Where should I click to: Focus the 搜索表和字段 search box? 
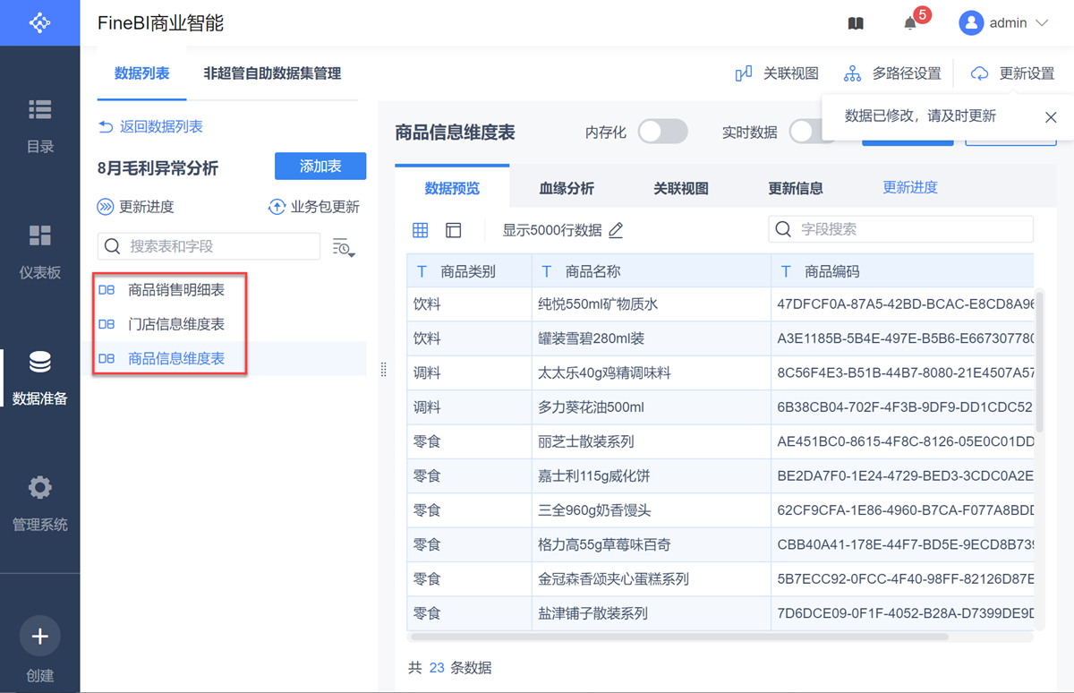(x=209, y=246)
